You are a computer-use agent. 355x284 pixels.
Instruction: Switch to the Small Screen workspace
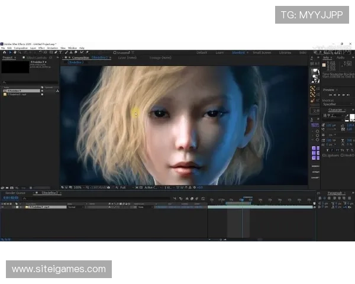pos(261,53)
